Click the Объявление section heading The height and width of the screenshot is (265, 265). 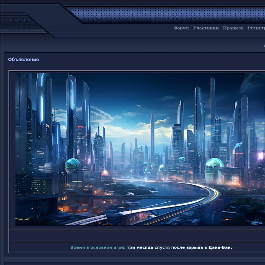24,60
